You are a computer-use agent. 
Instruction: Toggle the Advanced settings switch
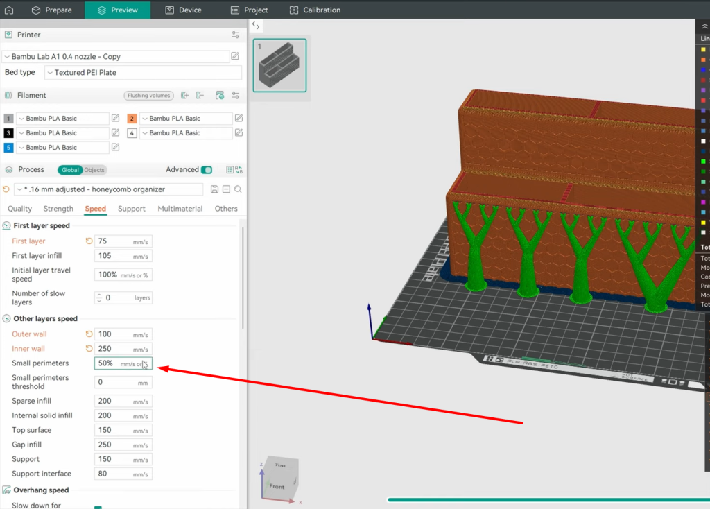[x=206, y=170]
